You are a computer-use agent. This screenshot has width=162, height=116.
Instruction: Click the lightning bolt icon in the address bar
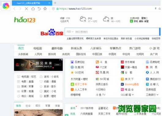(x=156, y=9)
